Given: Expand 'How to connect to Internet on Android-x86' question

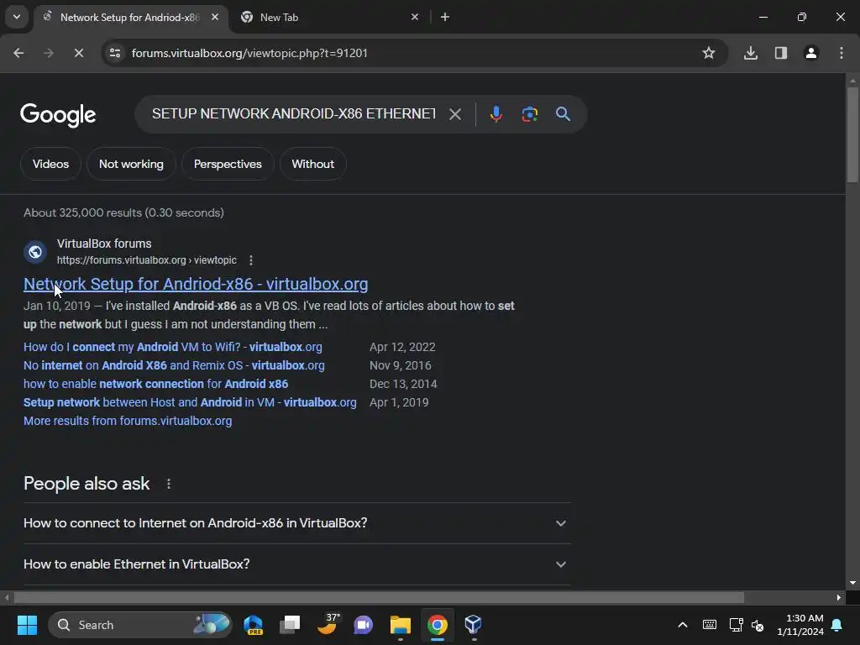Looking at the screenshot, I should pyautogui.click(x=296, y=523).
